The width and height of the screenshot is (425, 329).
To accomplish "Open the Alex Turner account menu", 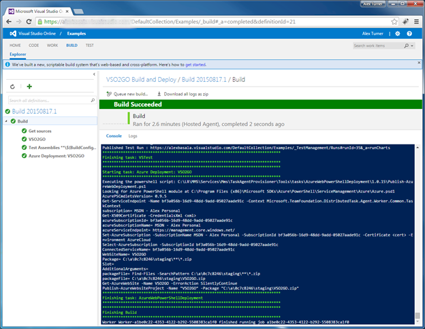I will pos(373,33).
